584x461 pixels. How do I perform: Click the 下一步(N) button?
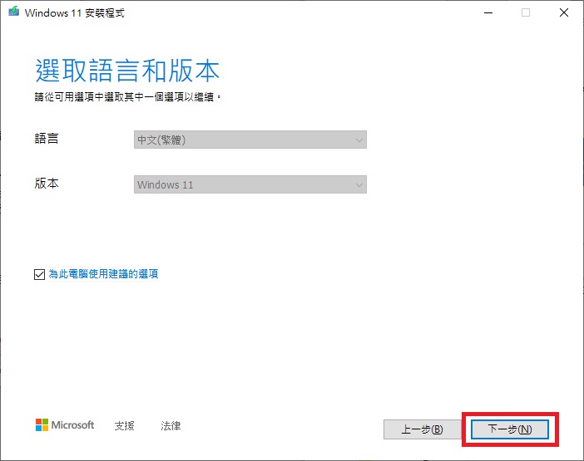(x=509, y=429)
